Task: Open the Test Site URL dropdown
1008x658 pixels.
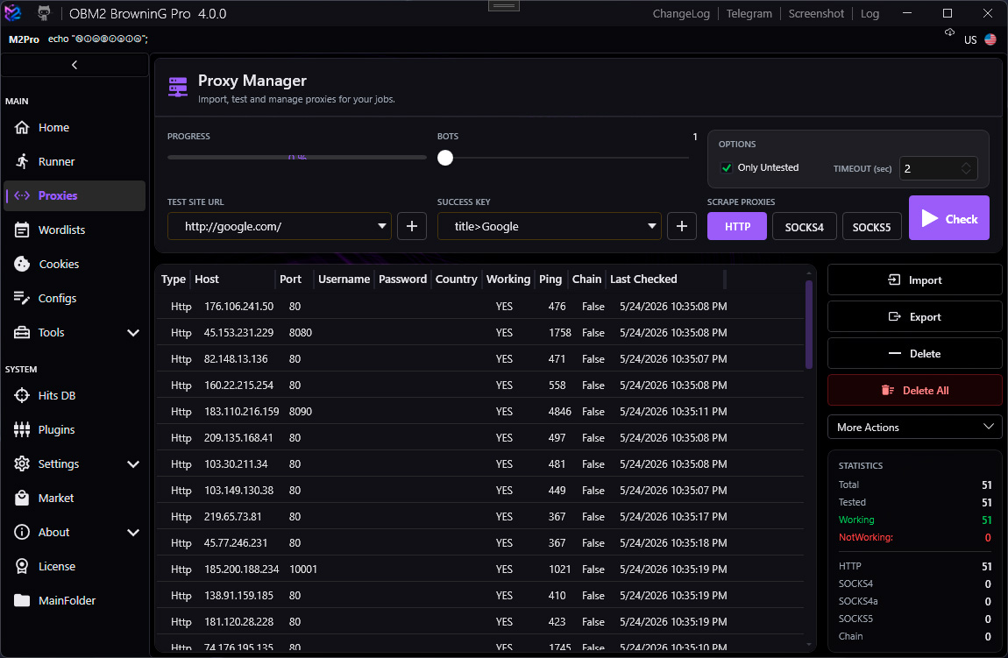Action: click(280, 226)
